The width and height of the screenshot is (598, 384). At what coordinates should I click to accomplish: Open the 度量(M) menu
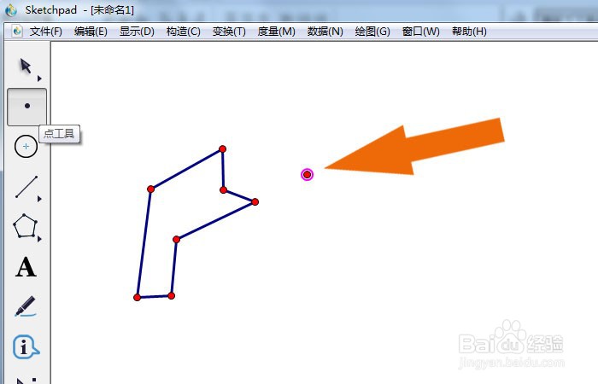tap(277, 32)
